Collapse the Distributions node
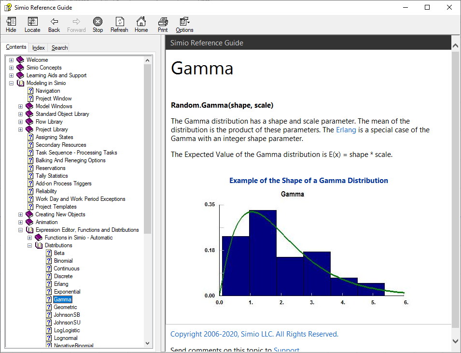Viewport: 461px width, 353px height. pos(30,245)
